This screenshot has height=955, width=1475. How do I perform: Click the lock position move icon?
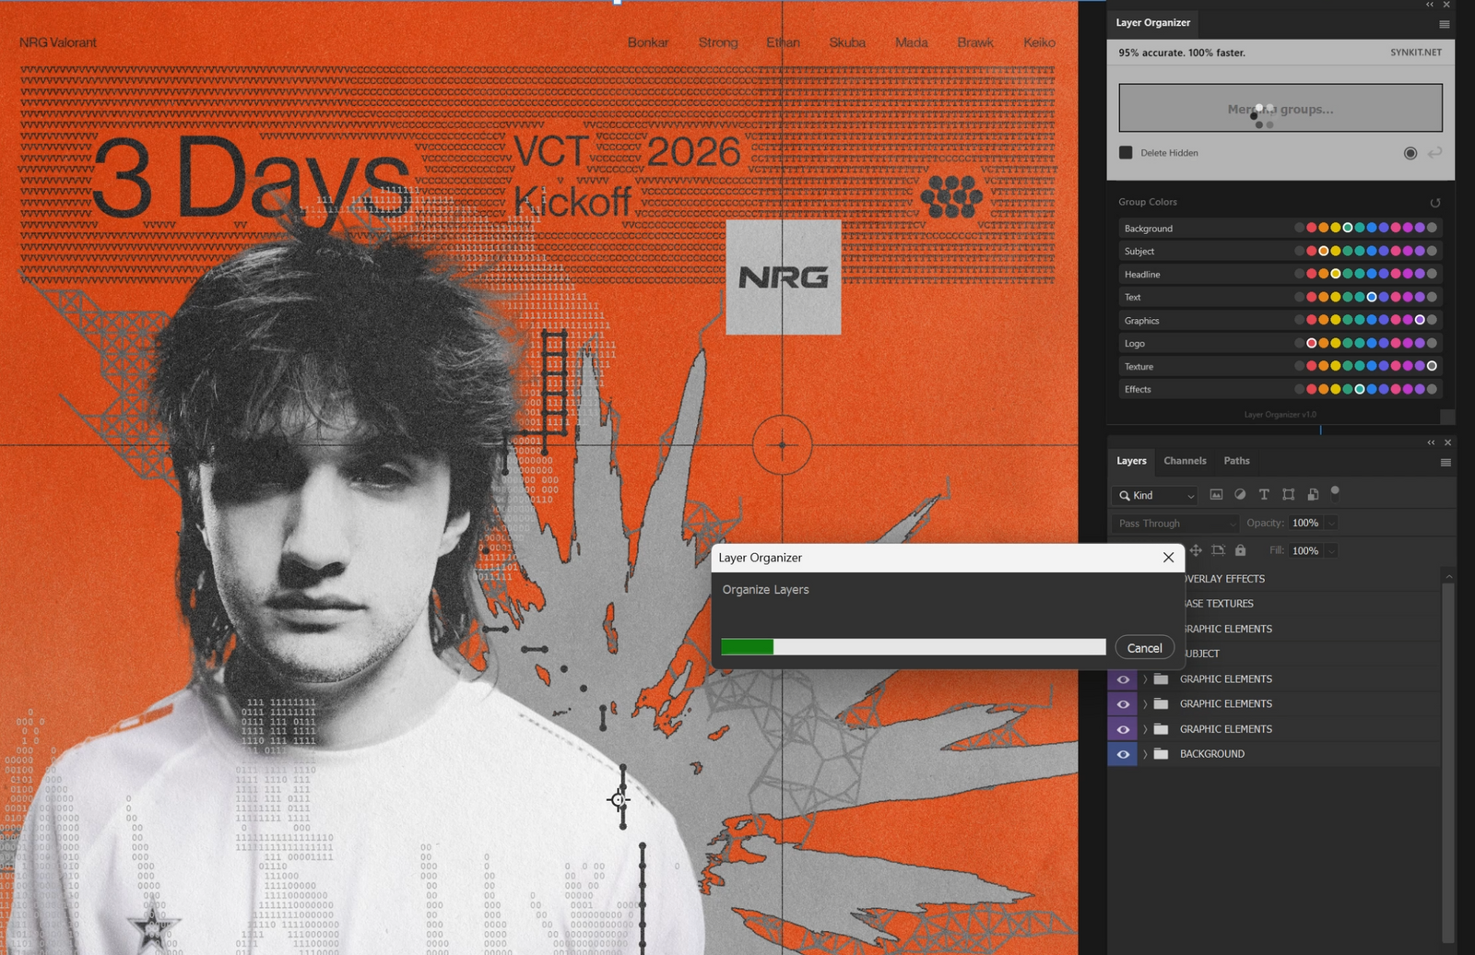tap(1196, 550)
